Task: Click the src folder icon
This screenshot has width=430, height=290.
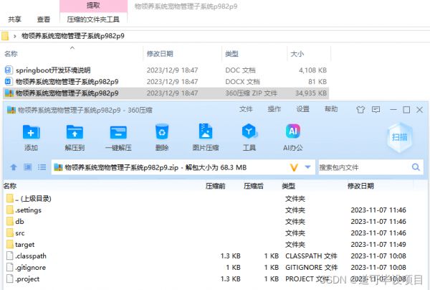Action: pyautogui.click(x=10, y=233)
